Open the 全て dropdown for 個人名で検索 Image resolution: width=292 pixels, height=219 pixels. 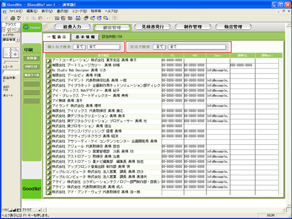(x=79, y=47)
